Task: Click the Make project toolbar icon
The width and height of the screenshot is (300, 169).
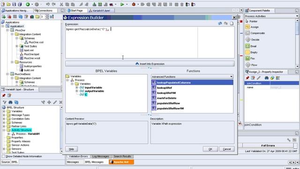Action: click(x=94, y=4)
